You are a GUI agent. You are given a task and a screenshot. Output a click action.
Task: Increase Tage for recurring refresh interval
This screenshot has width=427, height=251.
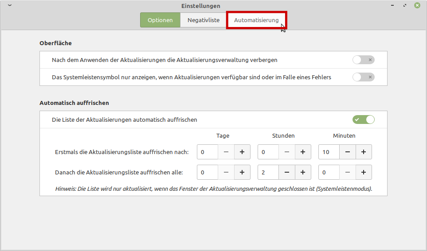click(242, 172)
